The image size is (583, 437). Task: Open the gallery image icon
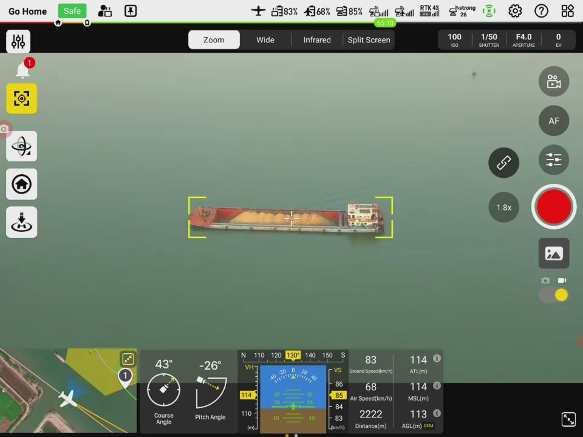click(554, 253)
